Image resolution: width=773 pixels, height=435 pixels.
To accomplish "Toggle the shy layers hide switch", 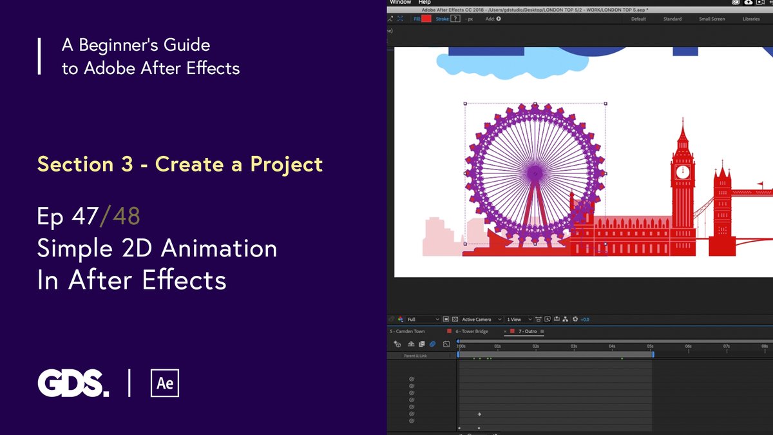I will coord(411,344).
